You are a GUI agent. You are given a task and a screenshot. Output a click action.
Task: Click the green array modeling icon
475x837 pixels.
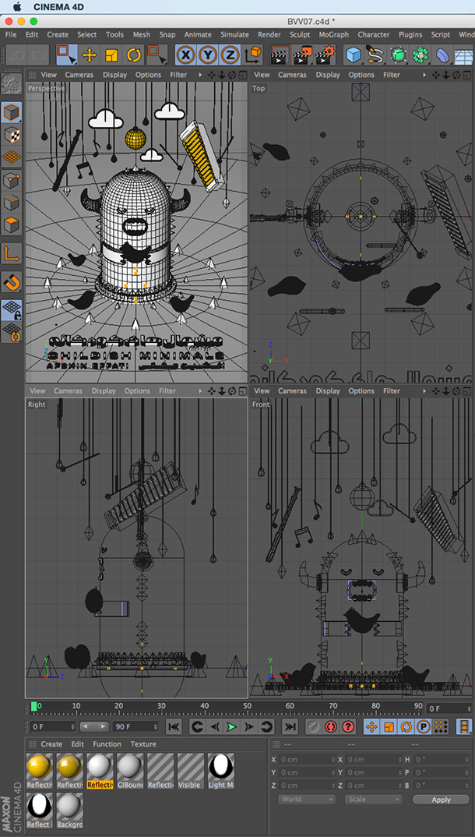click(x=420, y=55)
